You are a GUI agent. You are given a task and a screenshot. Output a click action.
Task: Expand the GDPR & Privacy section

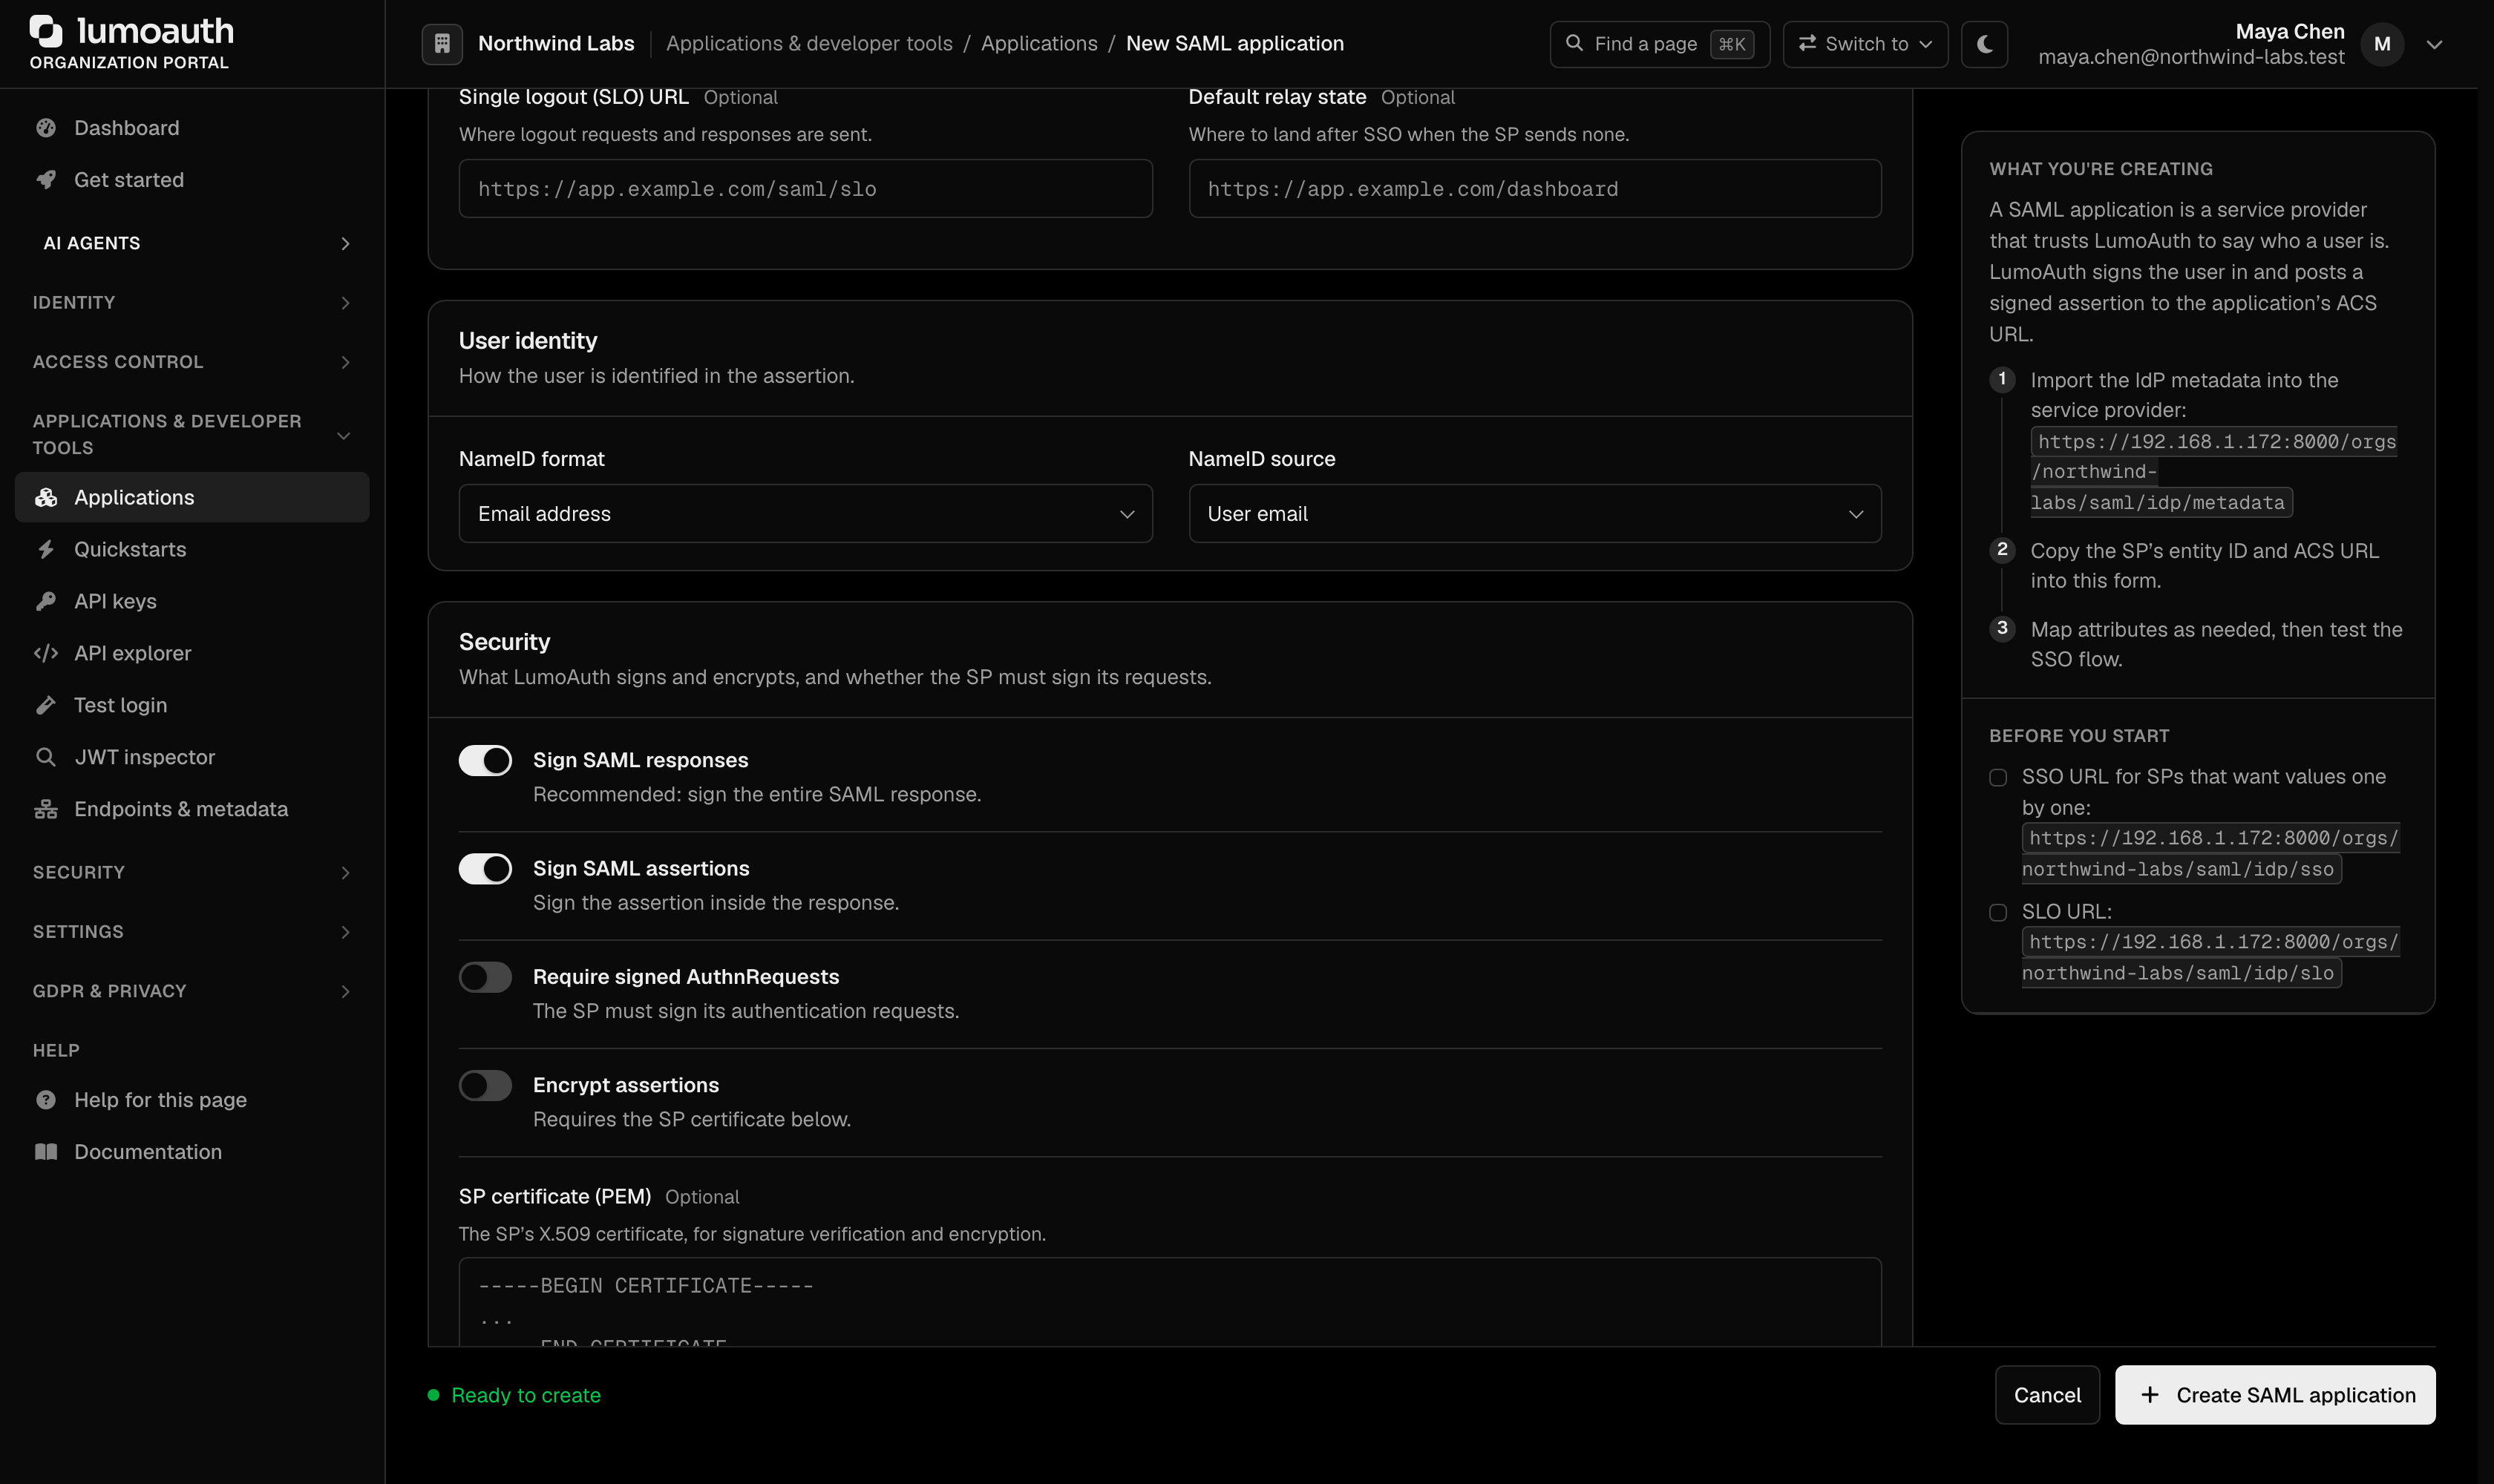pos(192,991)
